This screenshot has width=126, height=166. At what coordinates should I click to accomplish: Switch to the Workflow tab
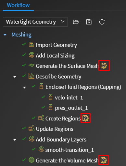point(18,5)
